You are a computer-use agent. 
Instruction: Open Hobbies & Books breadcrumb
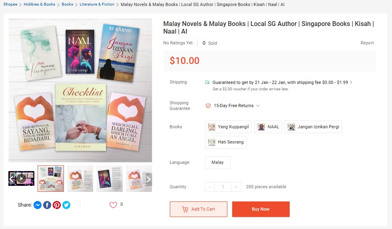pos(39,4)
